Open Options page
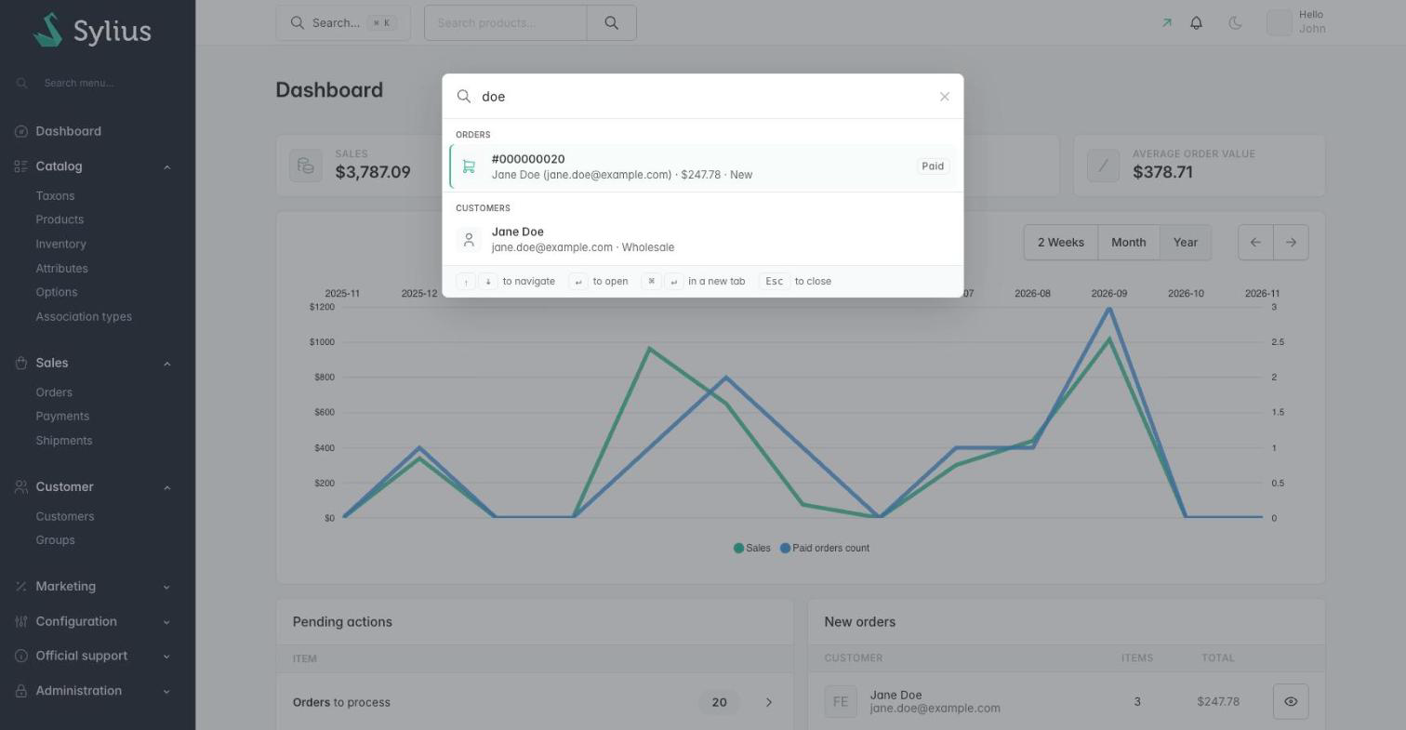The image size is (1406, 730). [56, 292]
